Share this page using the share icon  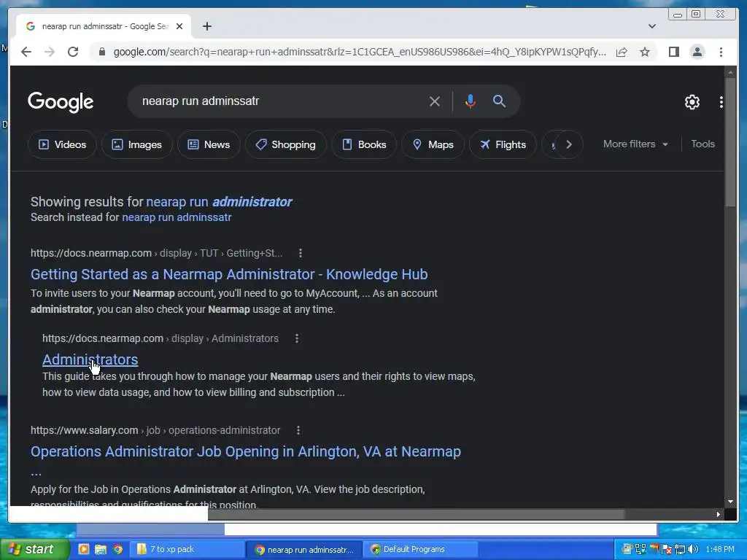(x=622, y=52)
